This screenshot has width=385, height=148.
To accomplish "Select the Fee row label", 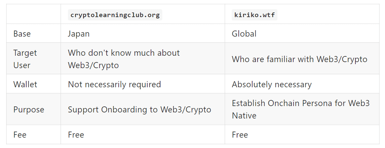I will (20, 135).
